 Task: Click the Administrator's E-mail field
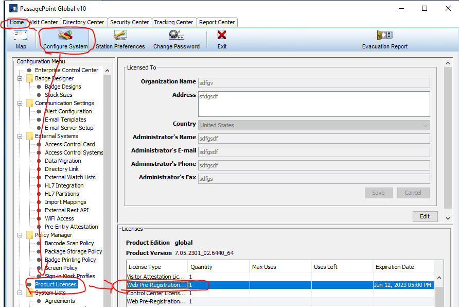314,152
